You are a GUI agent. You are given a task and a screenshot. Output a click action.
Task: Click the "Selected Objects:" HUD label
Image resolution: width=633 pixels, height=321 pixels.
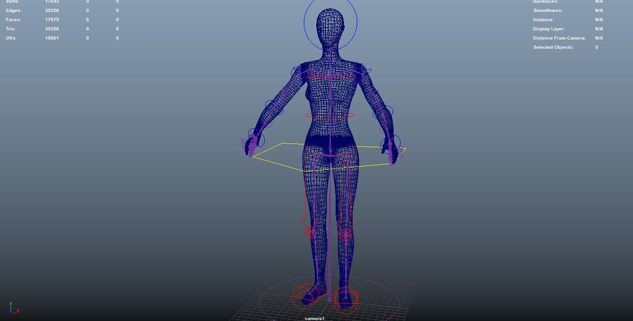[553, 47]
